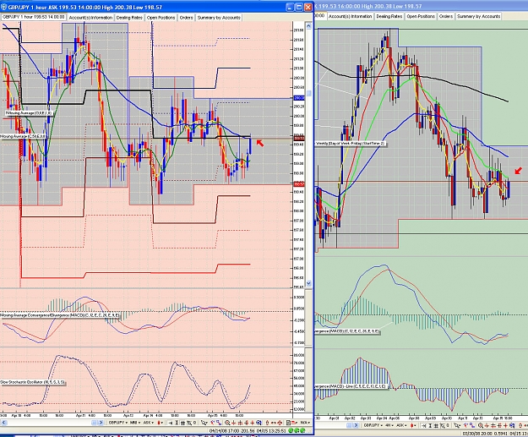Select upper Moving Average label on left chart
528x437 pixels.
pos(29,113)
